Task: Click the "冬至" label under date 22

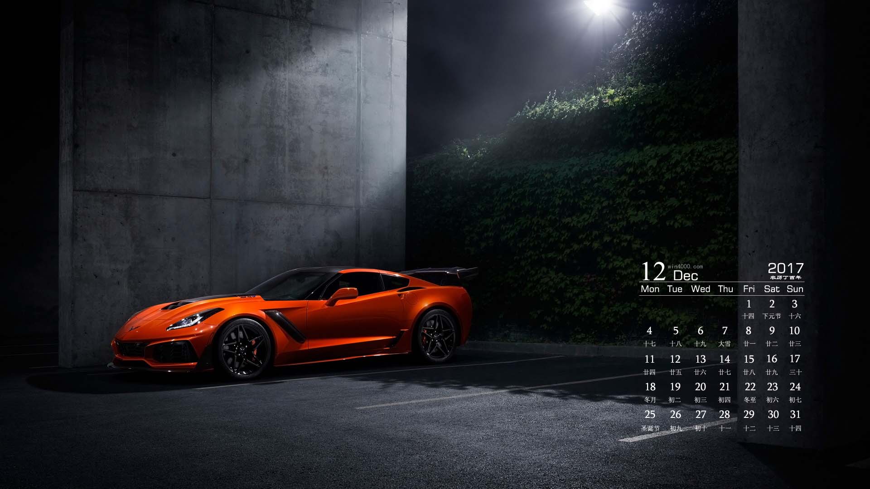Action: point(750,400)
